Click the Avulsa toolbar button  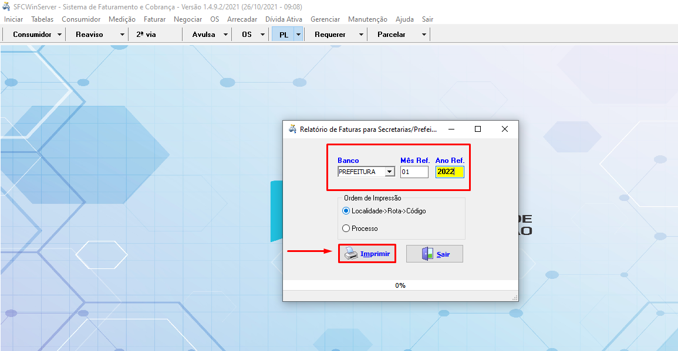203,35
